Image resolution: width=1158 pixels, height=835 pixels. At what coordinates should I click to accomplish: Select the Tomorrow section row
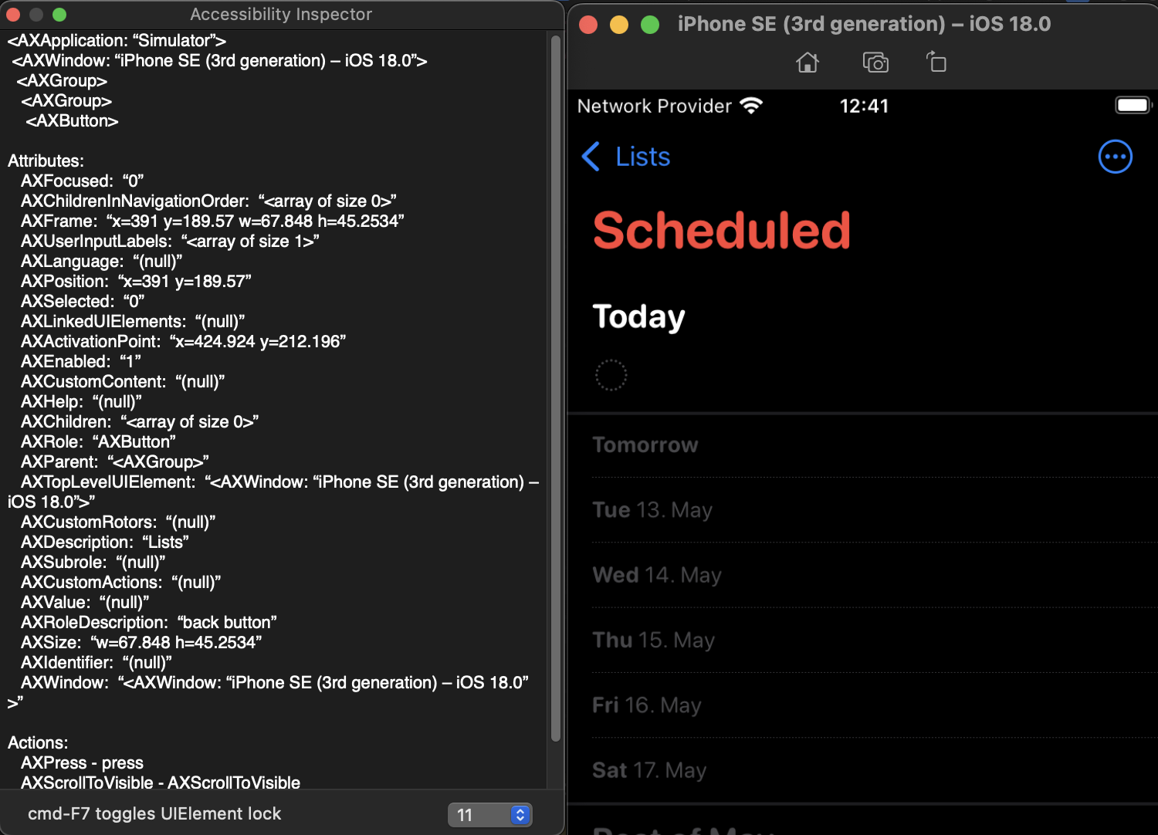[x=862, y=445]
